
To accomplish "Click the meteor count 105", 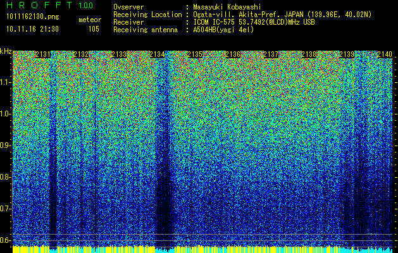I will click(x=94, y=29).
